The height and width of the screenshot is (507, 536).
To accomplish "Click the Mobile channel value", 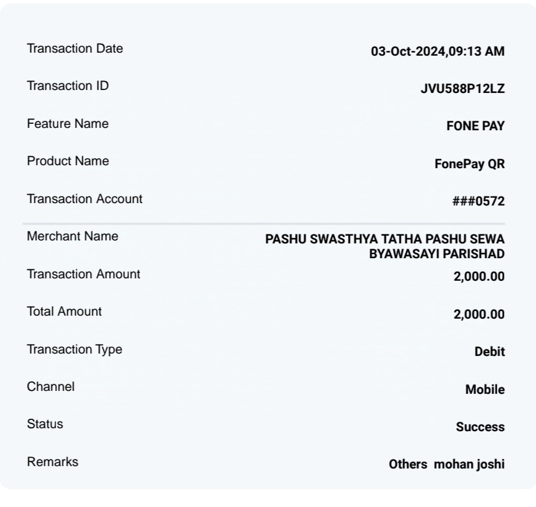I will tap(484, 389).
